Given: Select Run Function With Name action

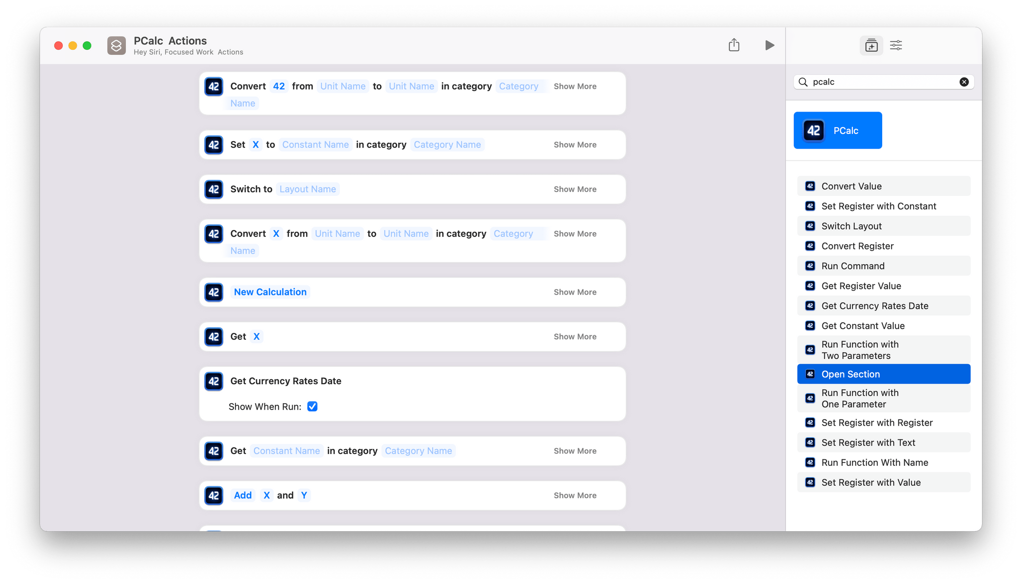Looking at the screenshot, I should [x=884, y=462].
